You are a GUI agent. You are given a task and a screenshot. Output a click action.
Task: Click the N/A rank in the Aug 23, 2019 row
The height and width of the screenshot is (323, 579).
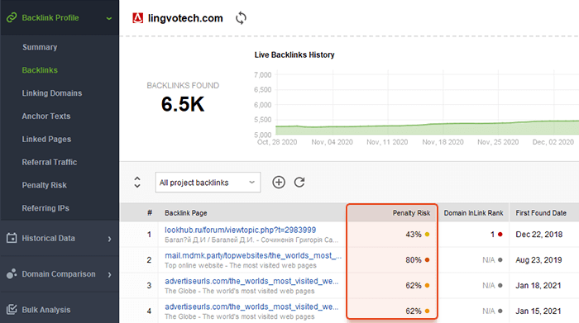[x=489, y=260]
